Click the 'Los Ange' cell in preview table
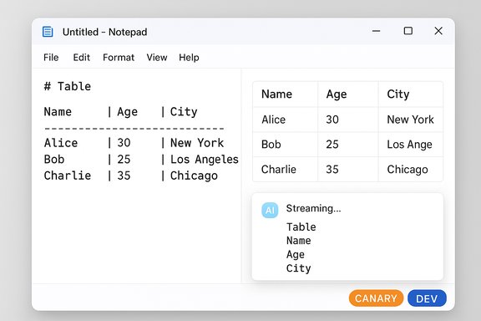 click(411, 145)
